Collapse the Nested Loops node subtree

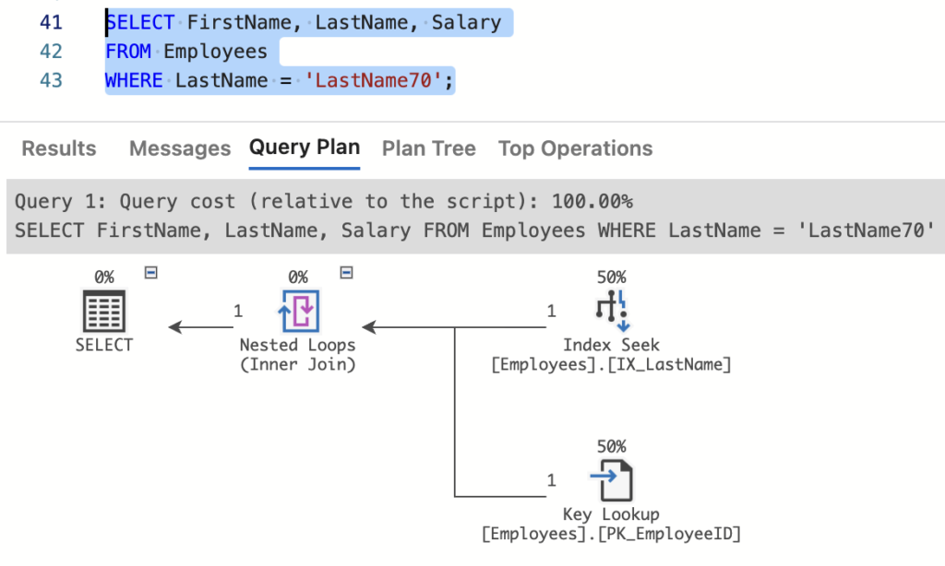coord(346,273)
